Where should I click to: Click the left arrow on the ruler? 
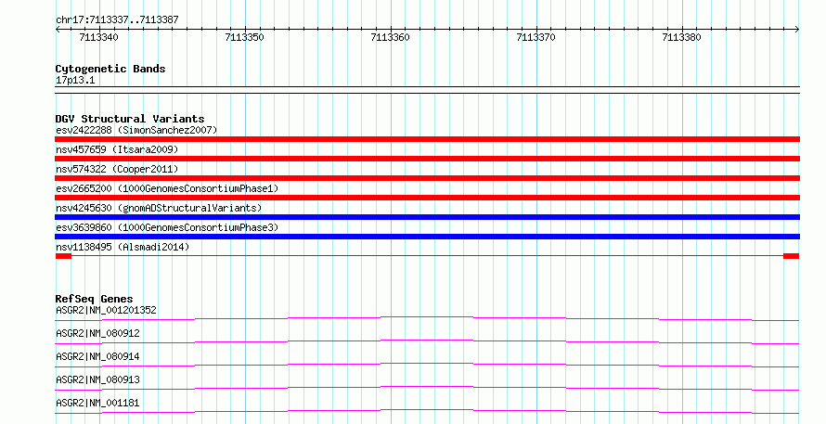(x=58, y=30)
